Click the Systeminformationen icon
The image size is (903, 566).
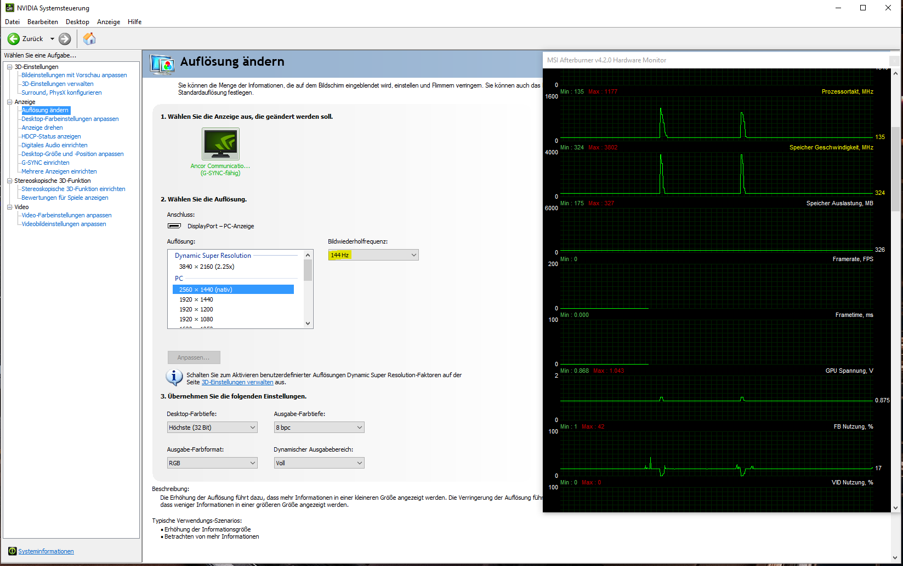(x=12, y=551)
